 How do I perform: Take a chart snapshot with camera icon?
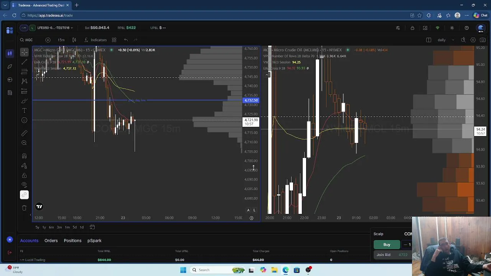[483, 40]
